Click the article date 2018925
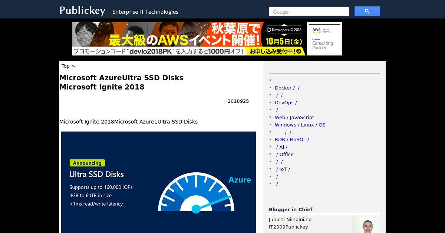The width and height of the screenshot is (445, 233). click(x=238, y=101)
